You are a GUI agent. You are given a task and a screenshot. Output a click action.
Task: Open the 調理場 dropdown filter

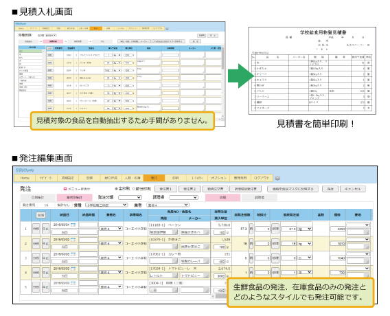[x=183, y=198]
